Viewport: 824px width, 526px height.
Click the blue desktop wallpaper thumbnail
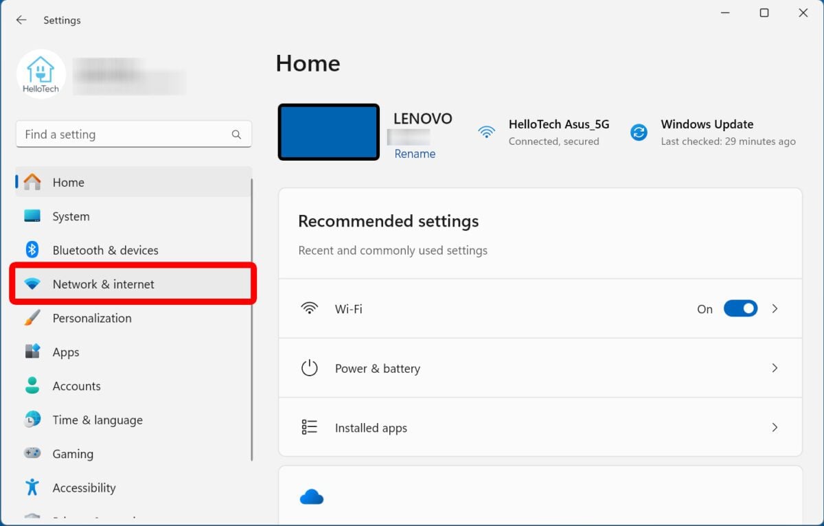[329, 133]
